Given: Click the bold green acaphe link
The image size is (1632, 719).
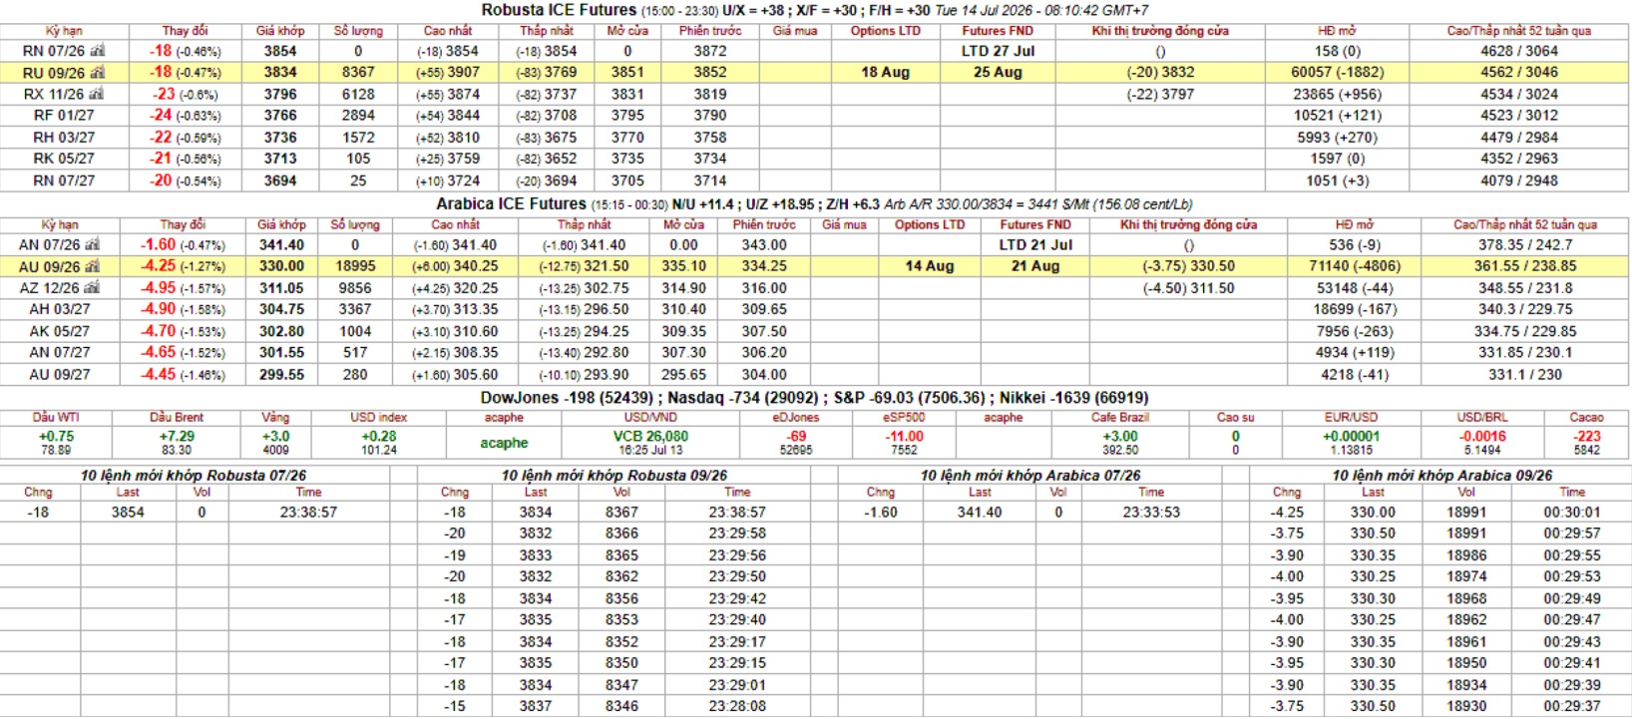Looking at the screenshot, I should pyautogui.click(x=504, y=443).
